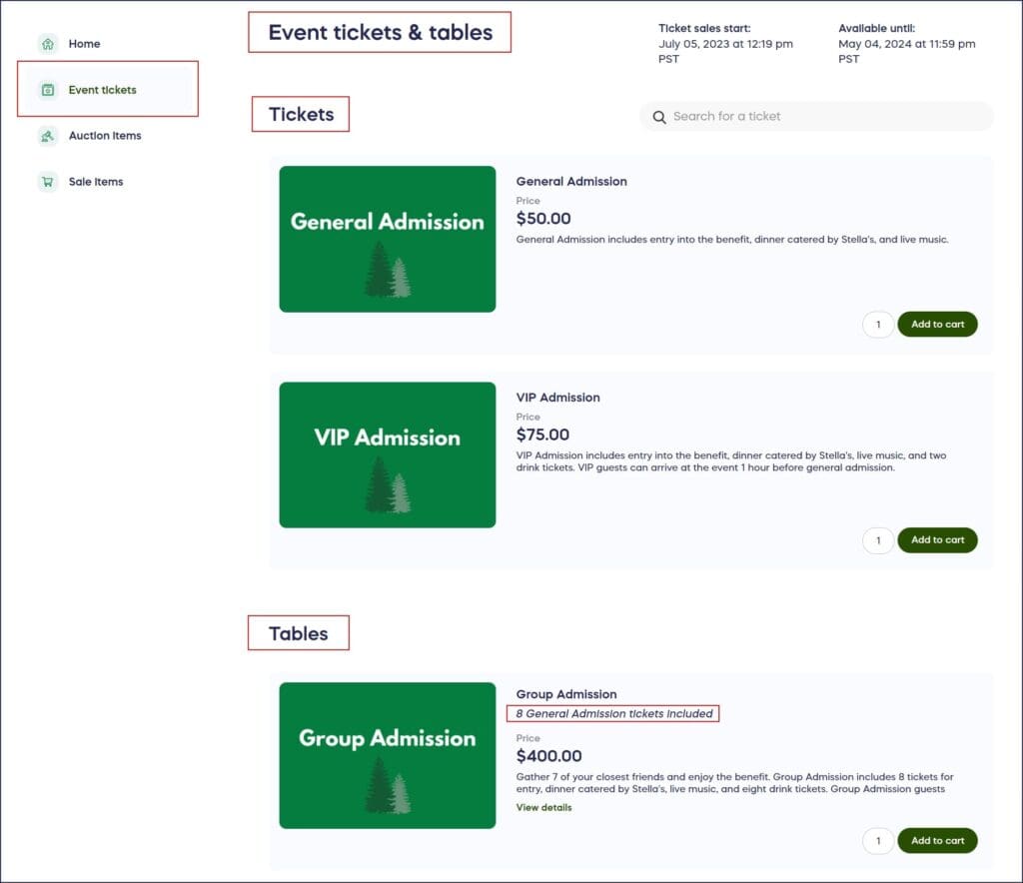The height and width of the screenshot is (883, 1023).
Task: Select Event tickets in sidebar
Action: tap(102, 90)
